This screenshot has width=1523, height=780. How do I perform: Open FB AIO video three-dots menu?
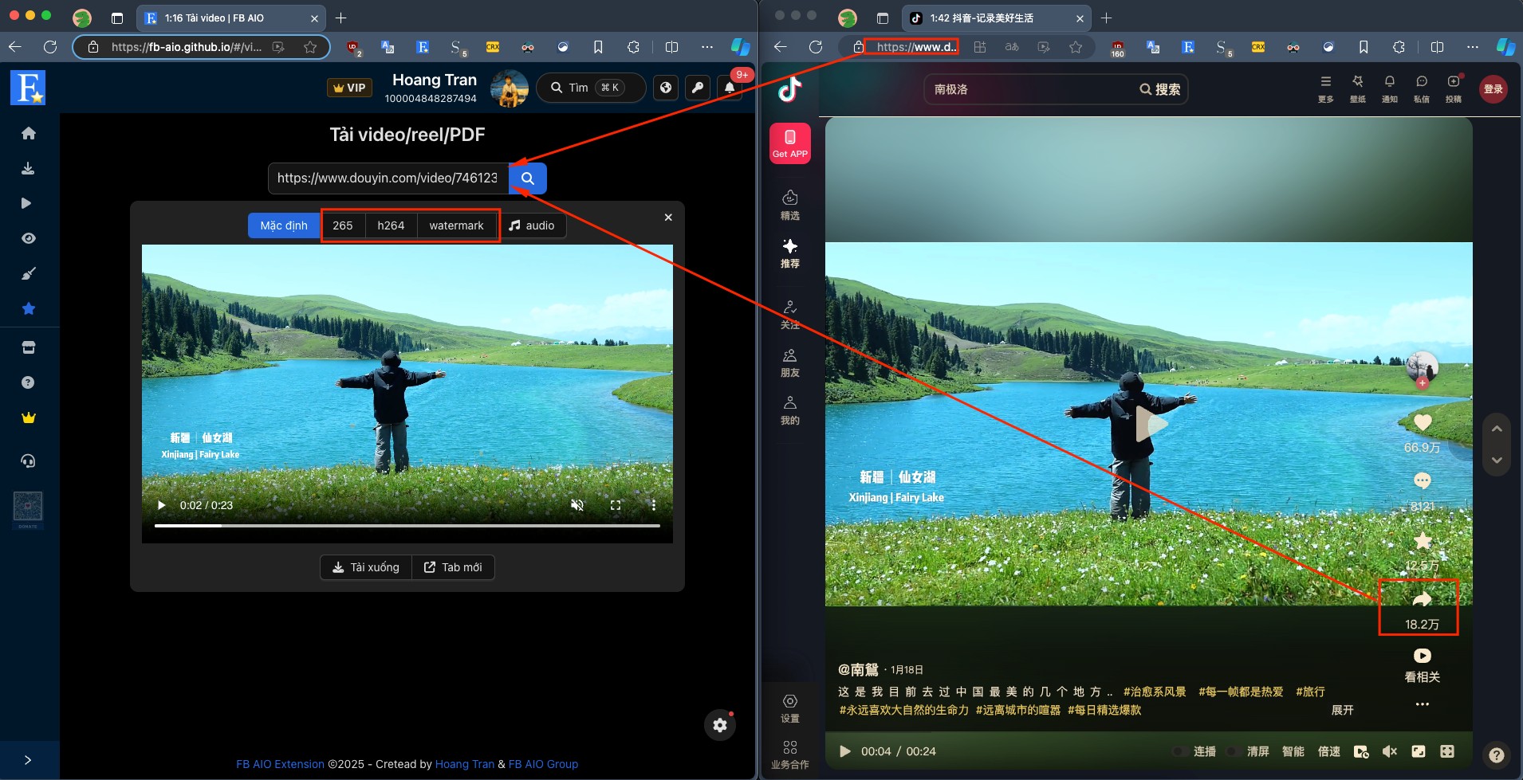pos(653,505)
